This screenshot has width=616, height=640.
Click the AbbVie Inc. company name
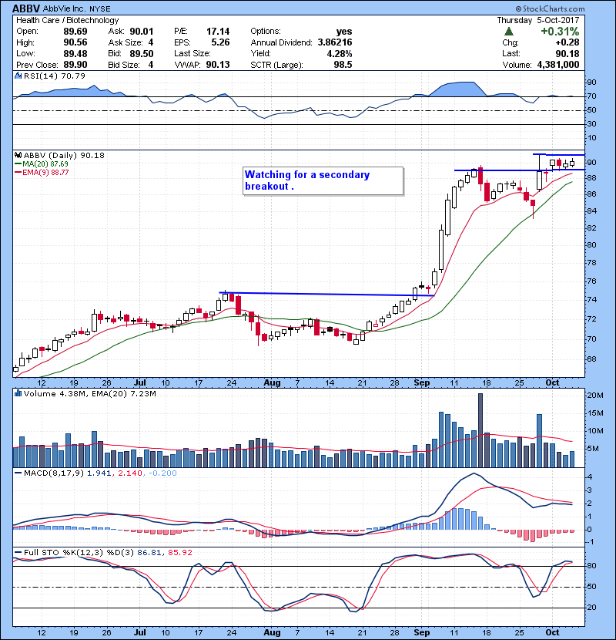point(65,8)
